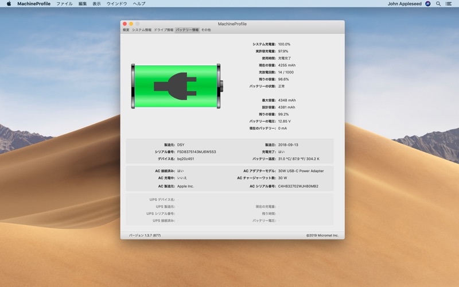Open Spotlight search magnifier icon
The width and height of the screenshot is (459, 287).
438,4
